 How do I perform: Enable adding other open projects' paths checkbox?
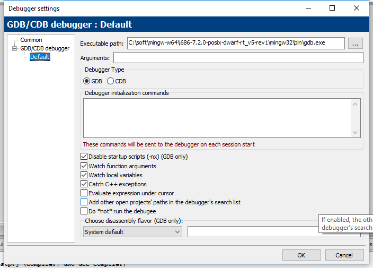(84, 202)
